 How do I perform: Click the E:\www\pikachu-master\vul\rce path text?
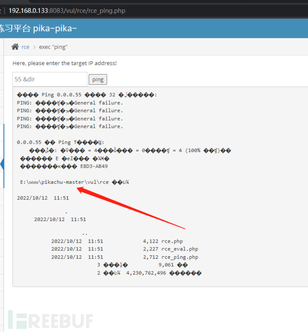(64, 182)
